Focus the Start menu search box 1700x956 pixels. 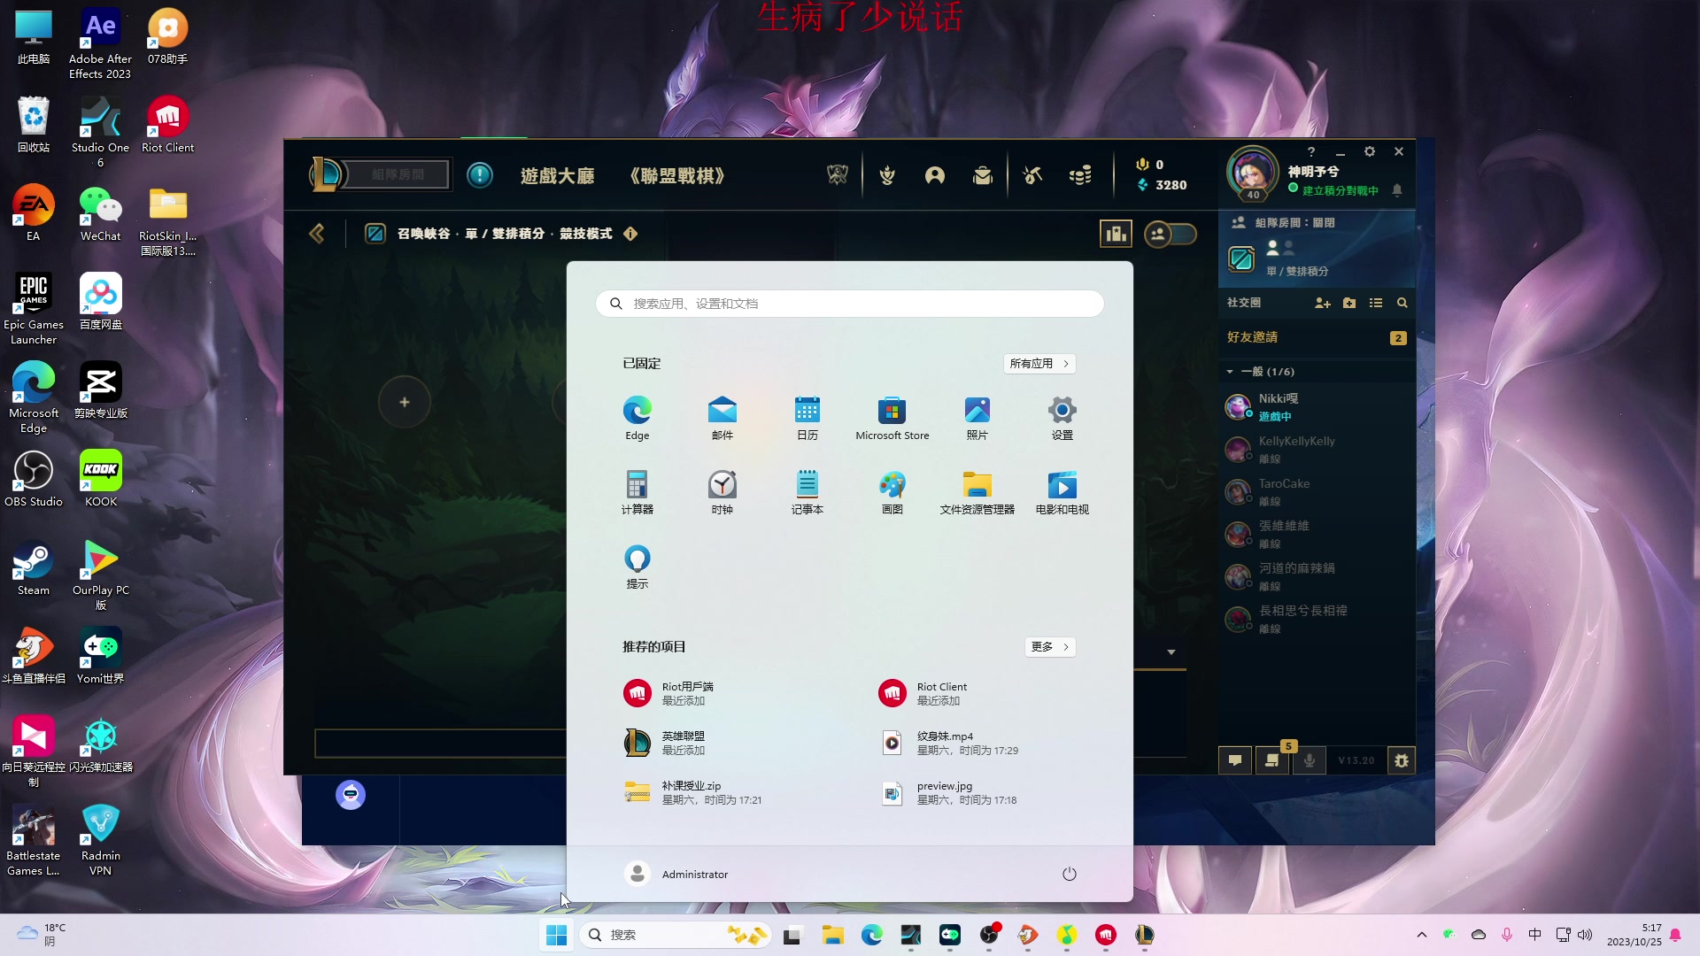point(850,304)
